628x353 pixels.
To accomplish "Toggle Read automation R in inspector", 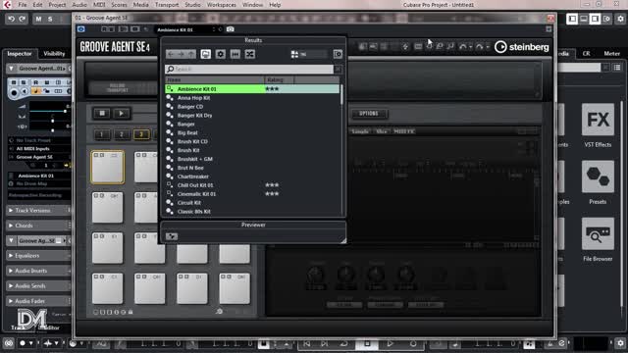I will click(35, 82).
